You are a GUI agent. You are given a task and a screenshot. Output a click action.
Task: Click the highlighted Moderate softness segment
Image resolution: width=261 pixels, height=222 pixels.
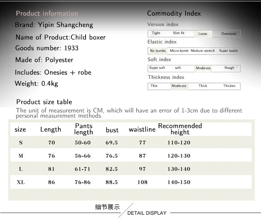pyautogui.click(x=203, y=68)
